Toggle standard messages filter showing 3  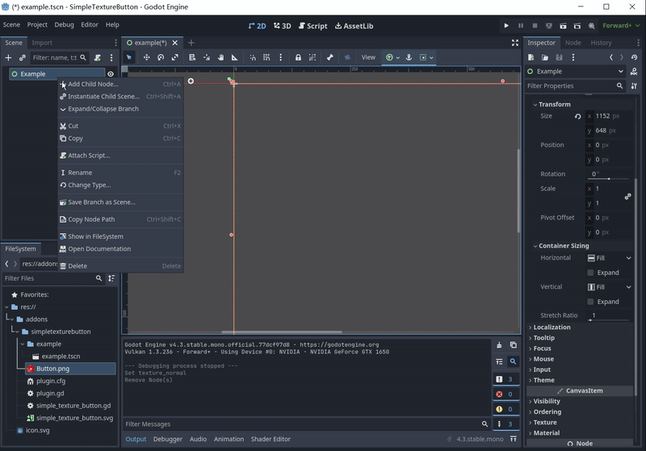click(505, 379)
